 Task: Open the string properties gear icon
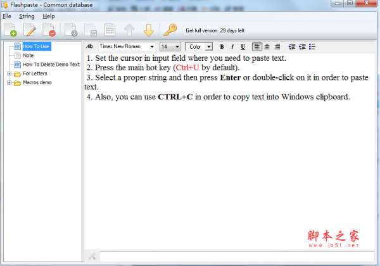[x=71, y=30]
